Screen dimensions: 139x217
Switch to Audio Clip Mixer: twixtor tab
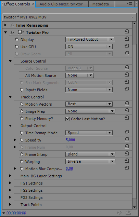pos(62,4)
